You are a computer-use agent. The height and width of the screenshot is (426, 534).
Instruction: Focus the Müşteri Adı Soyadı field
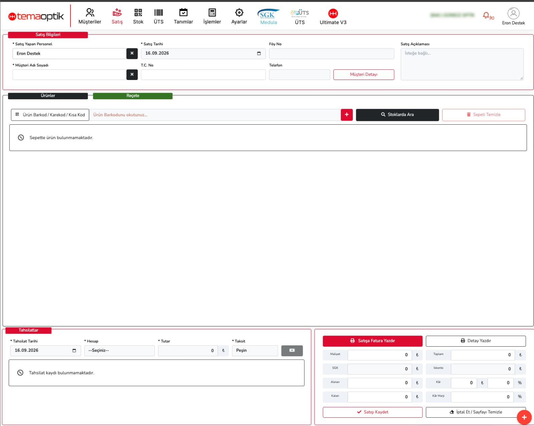point(69,75)
